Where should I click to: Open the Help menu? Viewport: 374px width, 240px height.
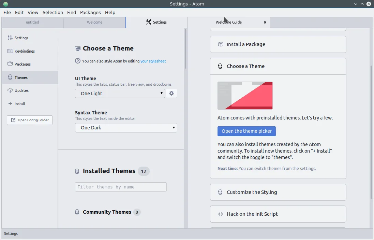tap(110, 12)
